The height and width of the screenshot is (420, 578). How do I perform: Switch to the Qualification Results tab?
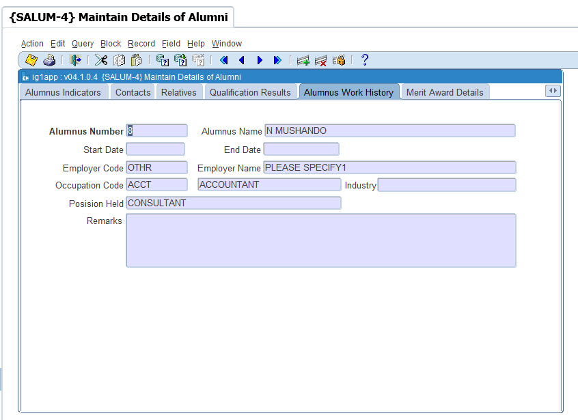[250, 92]
